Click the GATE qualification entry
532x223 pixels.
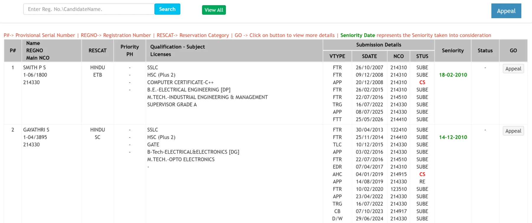coord(153,145)
